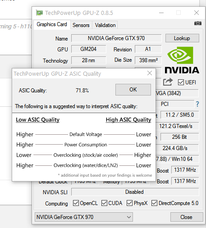Click the GPU-Z app icon in title bar
The height and width of the screenshot is (228, 206).
[39, 13]
